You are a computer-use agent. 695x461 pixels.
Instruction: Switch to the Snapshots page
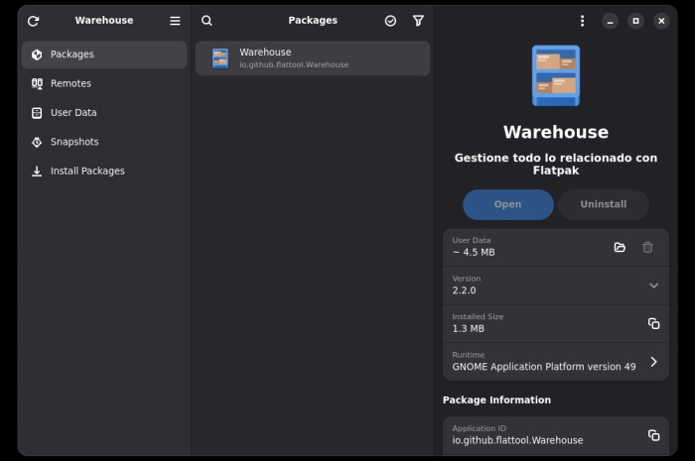point(104,142)
